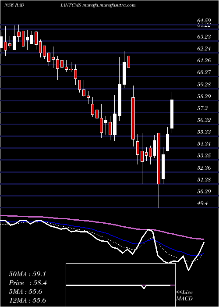
Task: Click the 61.26 price level label
Action: pyautogui.click(x=204, y=61)
